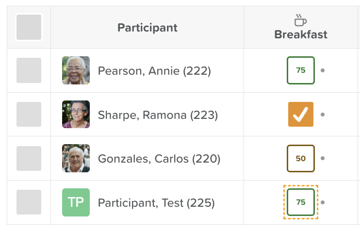360x232 pixels.
Task: Click the green TP initials avatar
Action: click(x=76, y=202)
